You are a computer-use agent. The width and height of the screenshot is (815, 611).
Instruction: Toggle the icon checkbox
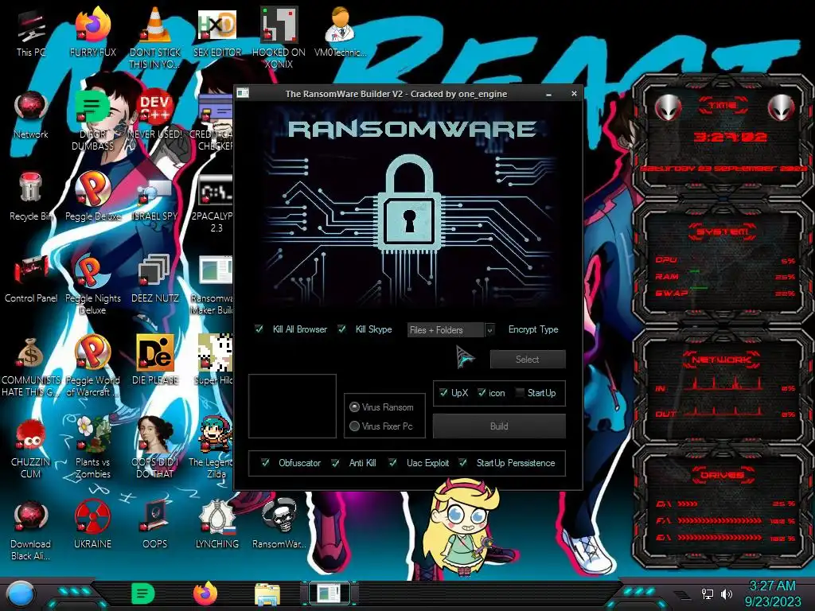point(482,392)
